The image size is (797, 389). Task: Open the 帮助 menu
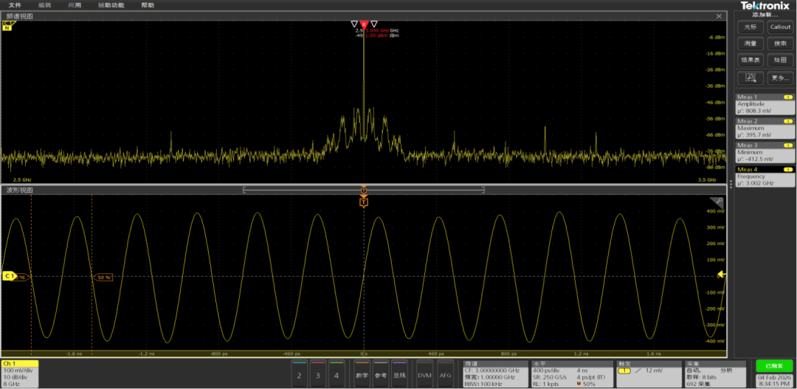click(148, 5)
